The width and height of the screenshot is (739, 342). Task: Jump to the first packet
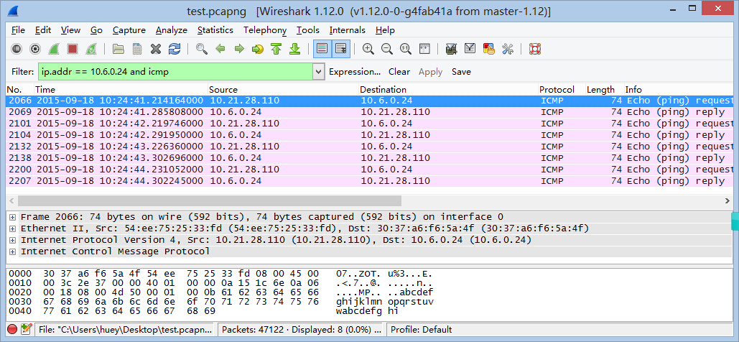[276, 49]
